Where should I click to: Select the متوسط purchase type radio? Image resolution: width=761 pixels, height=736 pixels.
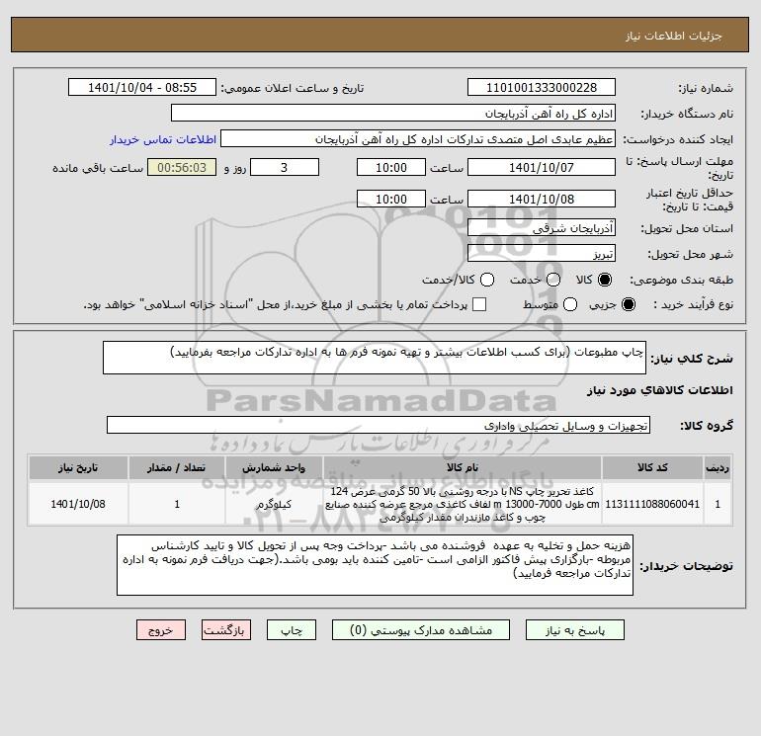570,304
